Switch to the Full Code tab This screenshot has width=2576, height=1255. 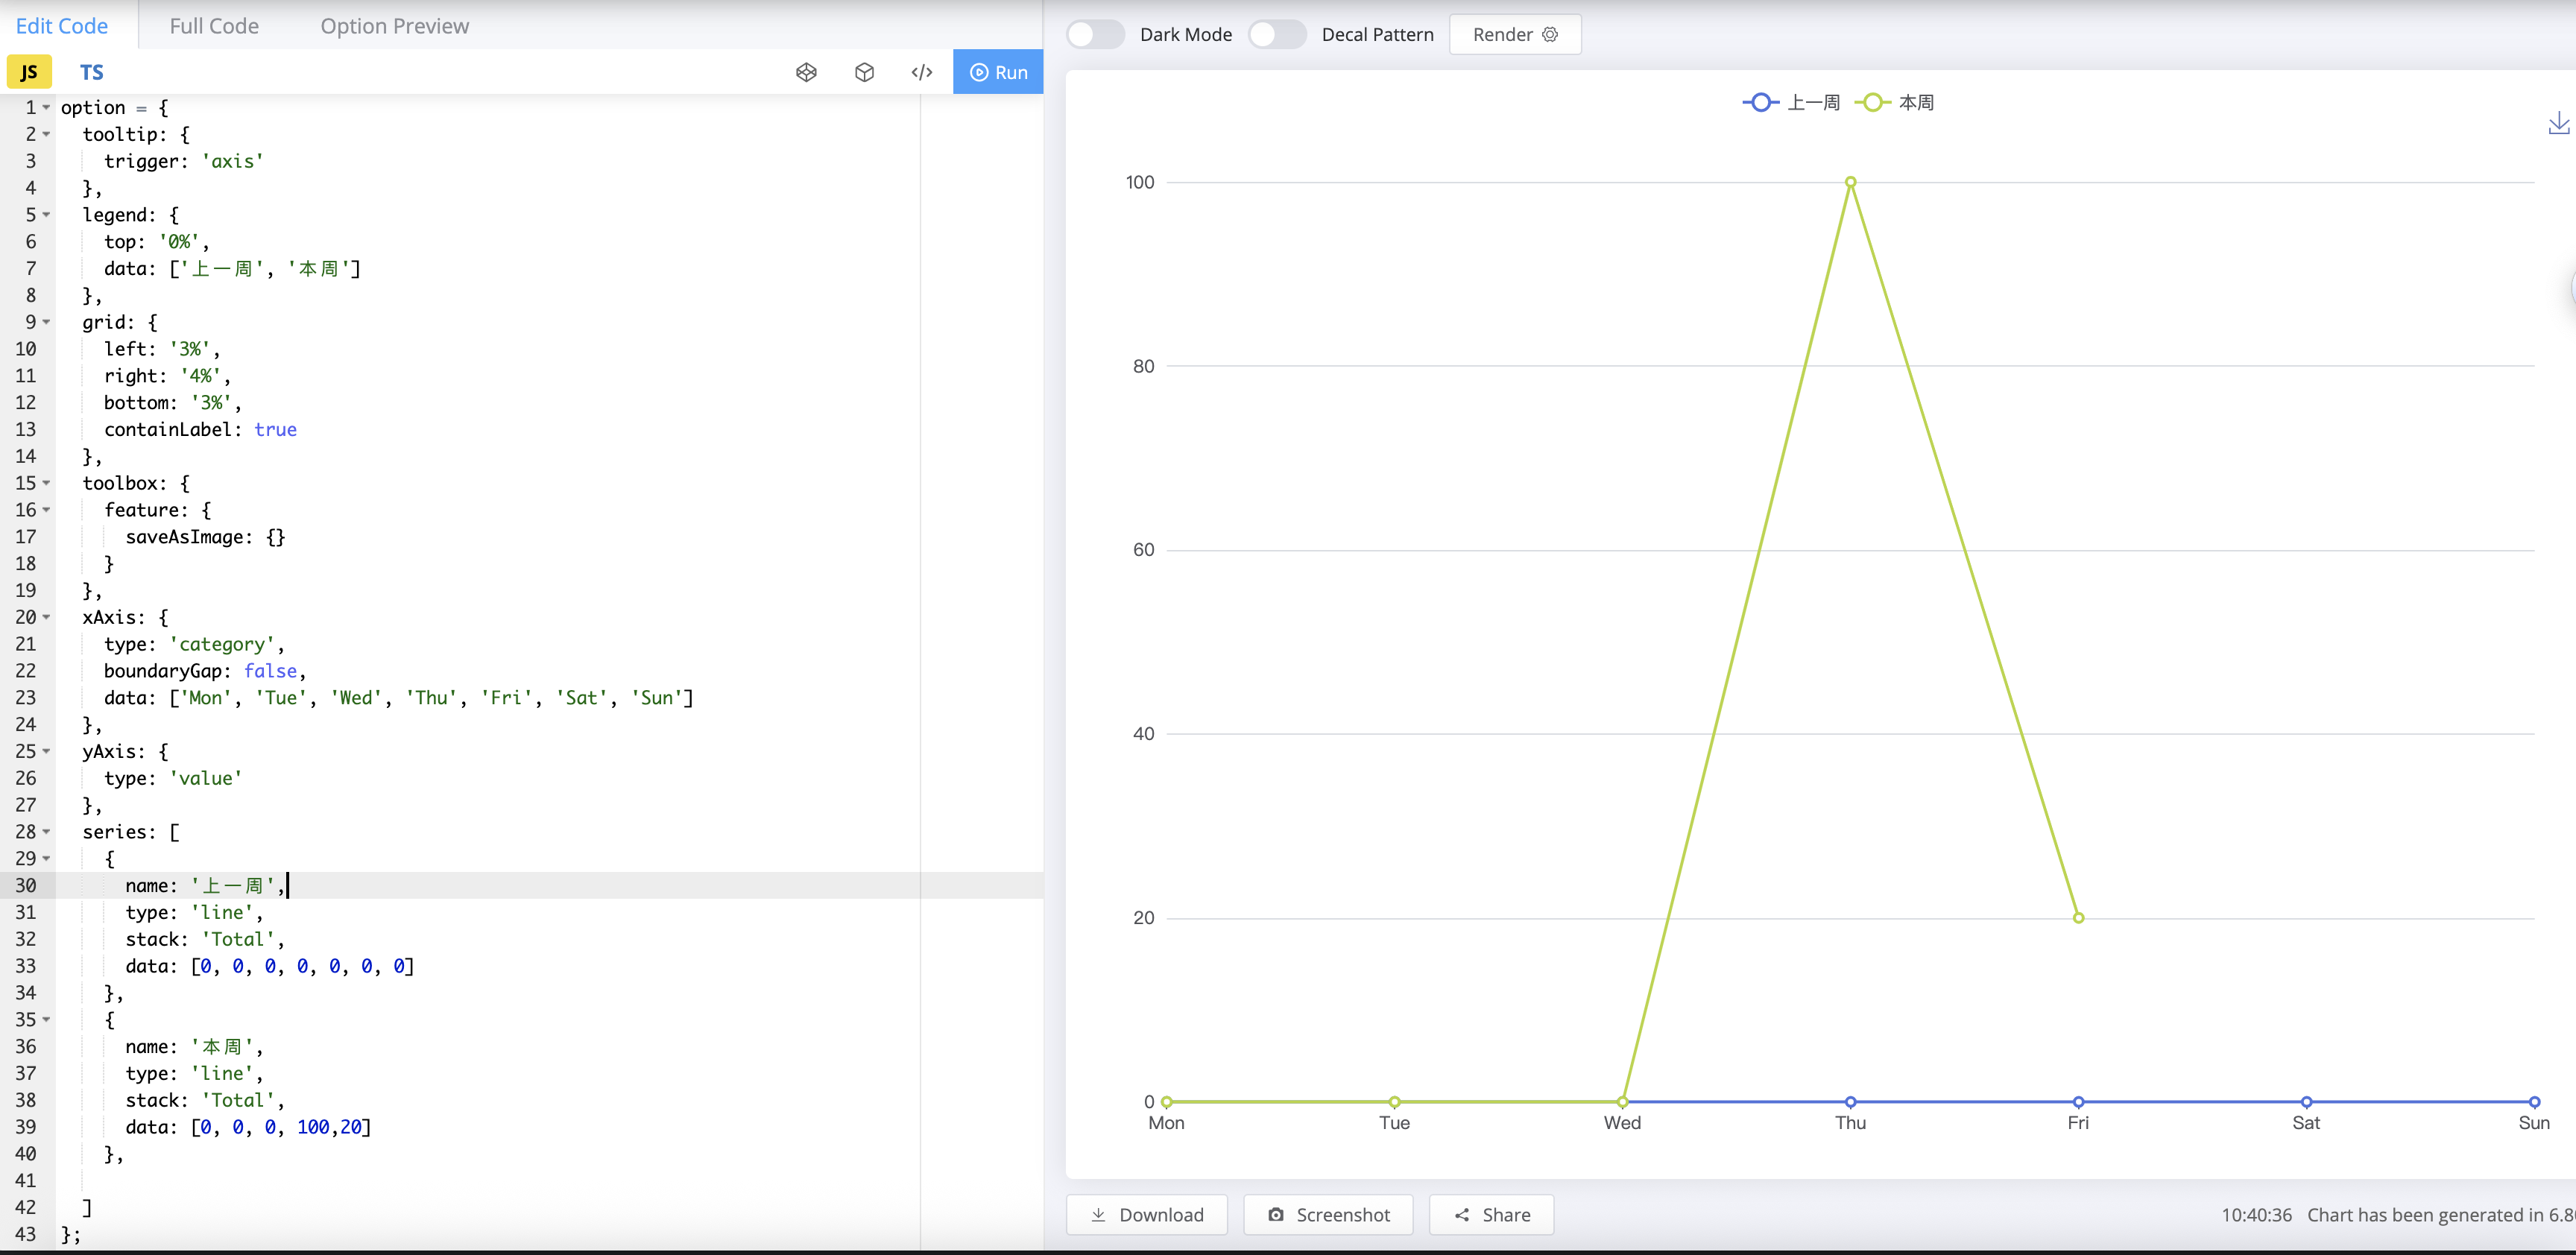coord(214,26)
